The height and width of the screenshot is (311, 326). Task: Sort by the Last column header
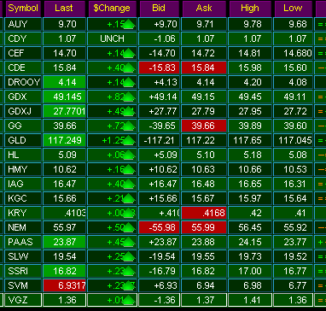64,9
